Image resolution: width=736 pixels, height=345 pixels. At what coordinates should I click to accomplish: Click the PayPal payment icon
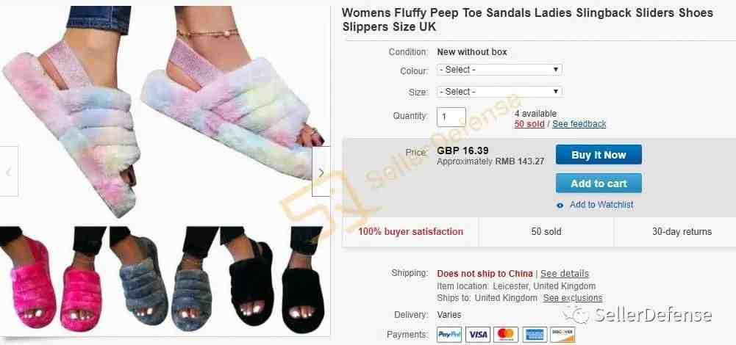point(449,335)
